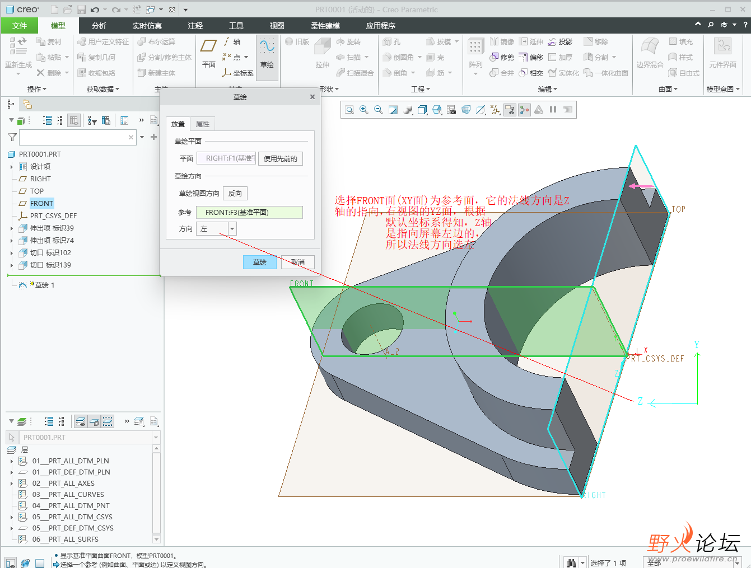Screen dimensions: 751x568
Task: Open the 工程 group dropdown
Action: coord(421,89)
